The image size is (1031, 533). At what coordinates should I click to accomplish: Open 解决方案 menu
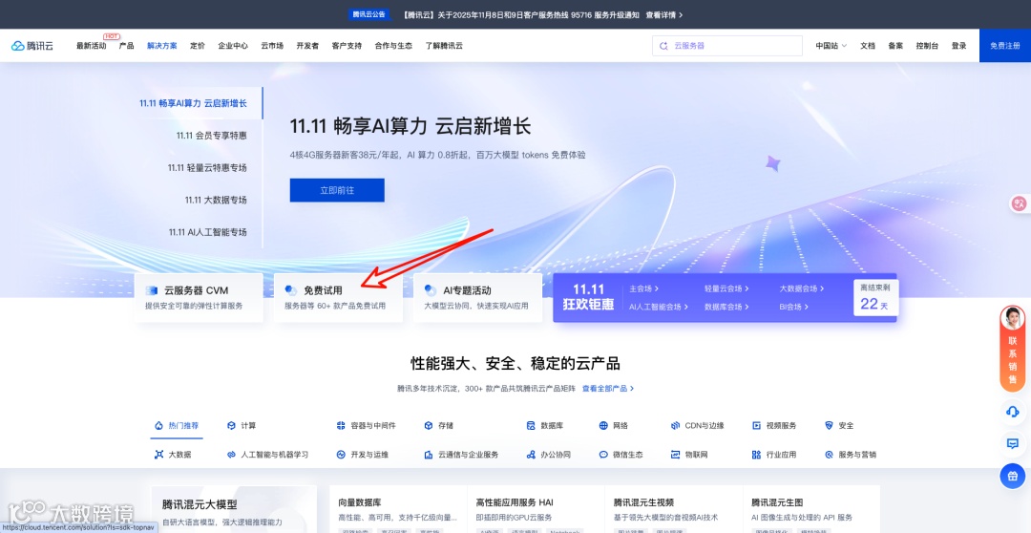point(162,46)
